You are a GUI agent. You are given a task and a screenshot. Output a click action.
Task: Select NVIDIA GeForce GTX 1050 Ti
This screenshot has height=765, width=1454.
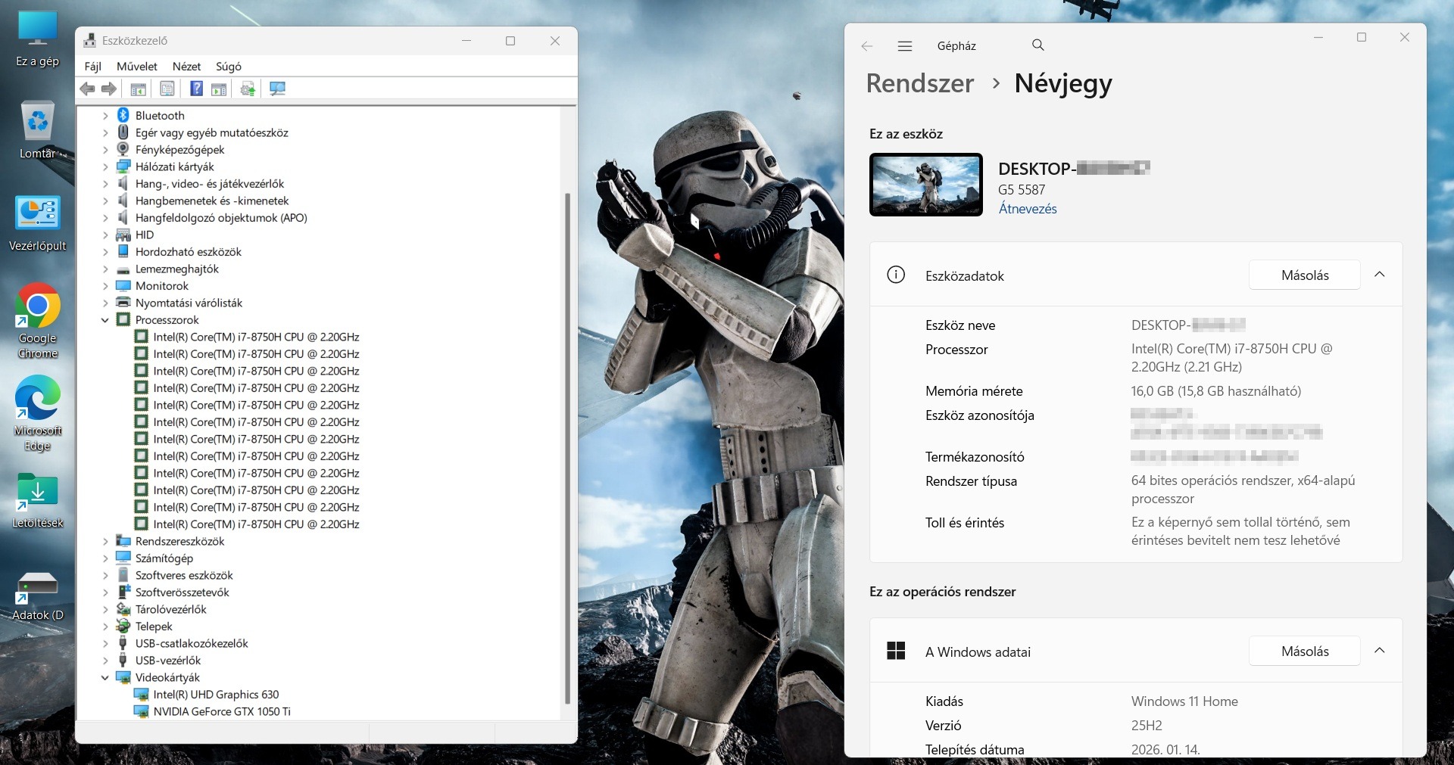click(x=222, y=712)
